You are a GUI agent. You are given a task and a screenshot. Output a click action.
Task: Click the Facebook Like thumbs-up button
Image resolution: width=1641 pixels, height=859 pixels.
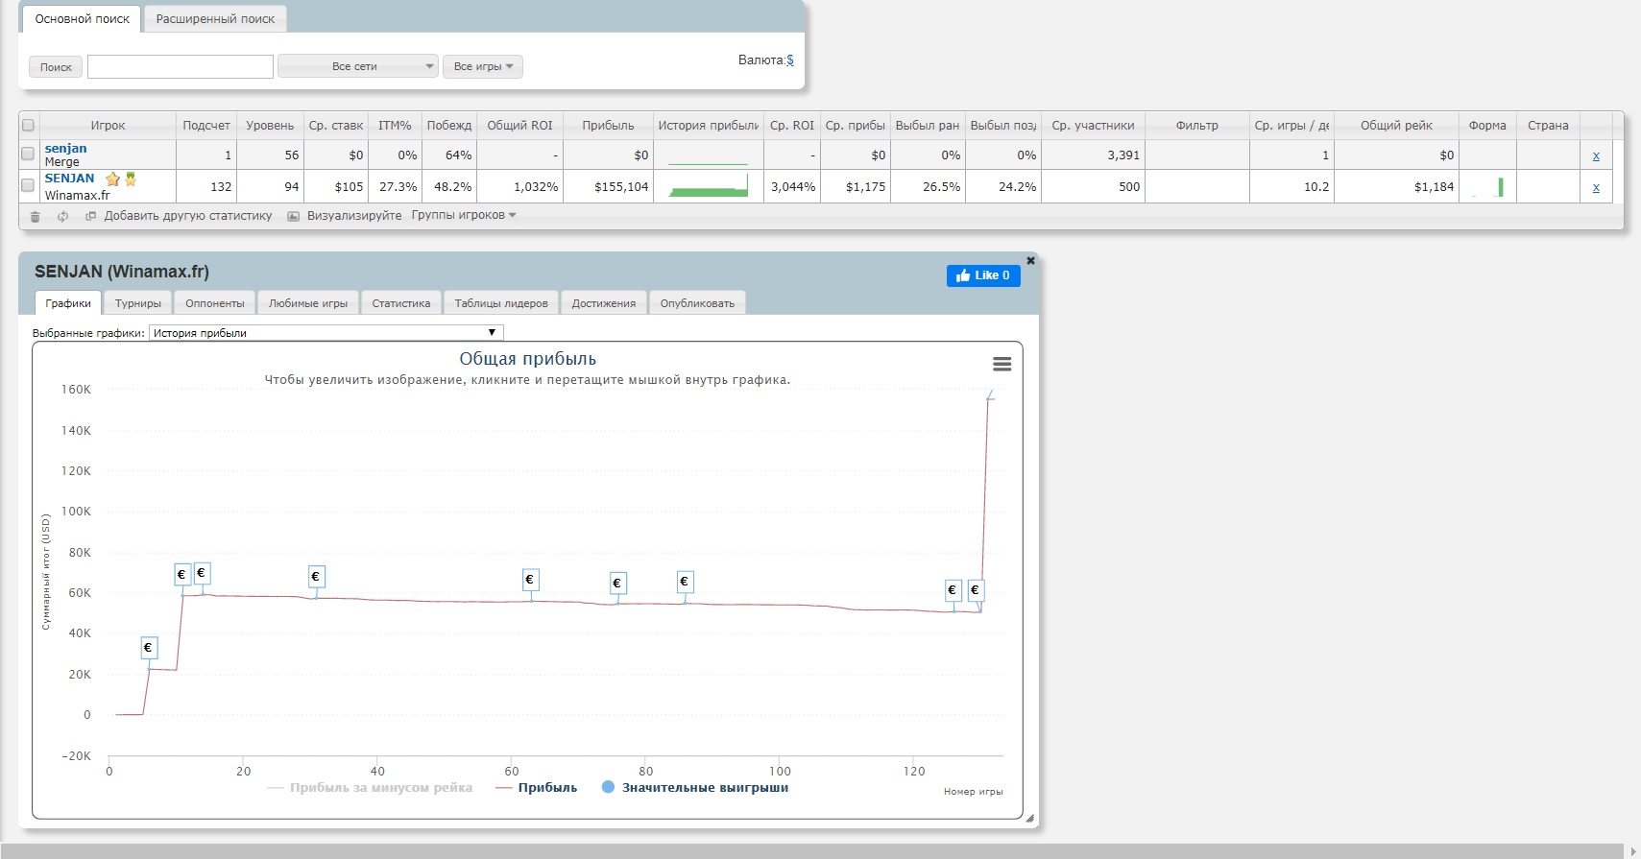pyautogui.click(x=983, y=275)
